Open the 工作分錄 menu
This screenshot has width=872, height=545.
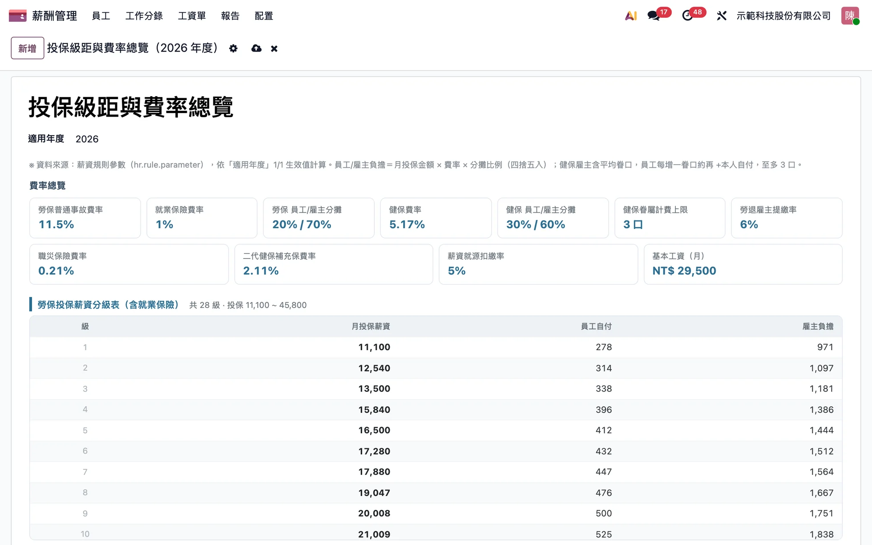point(144,16)
